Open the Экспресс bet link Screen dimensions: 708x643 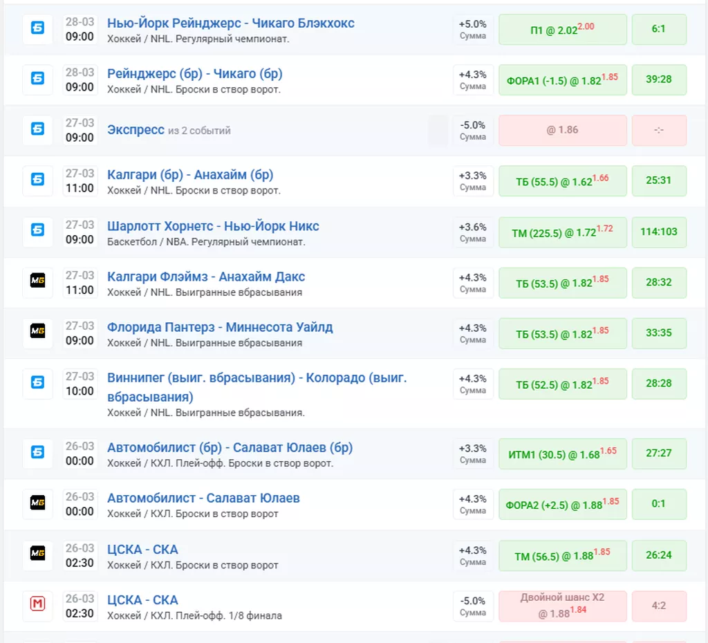(x=136, y=130)
